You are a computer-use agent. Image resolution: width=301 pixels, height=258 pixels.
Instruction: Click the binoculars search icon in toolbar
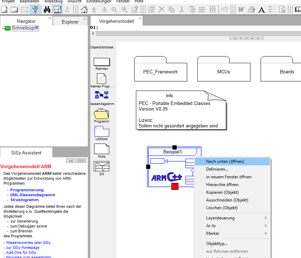click(x=47, y=9)
